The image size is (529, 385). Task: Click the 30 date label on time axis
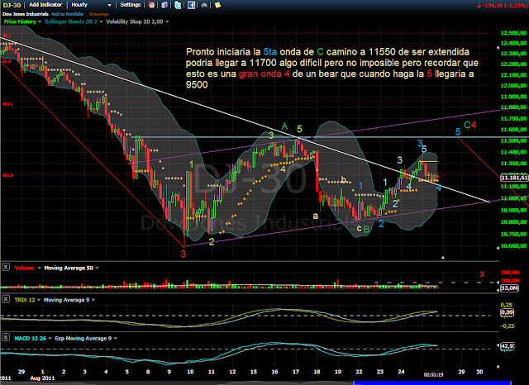point(479,372)
